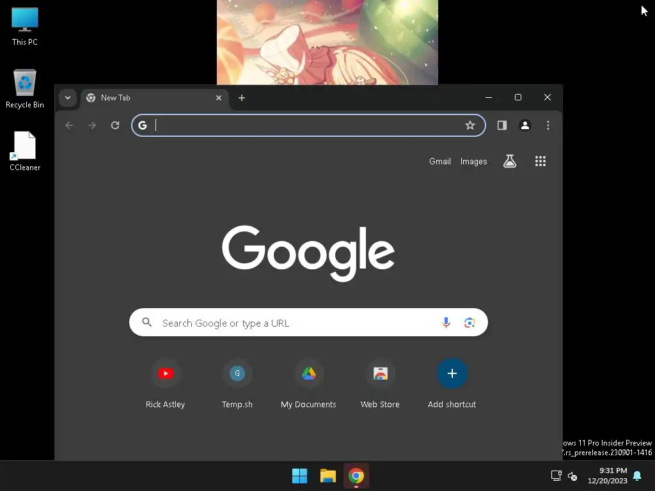The image size is (655, 491).
Task: Open a new tab with plus button
Action: pos(241,98)
